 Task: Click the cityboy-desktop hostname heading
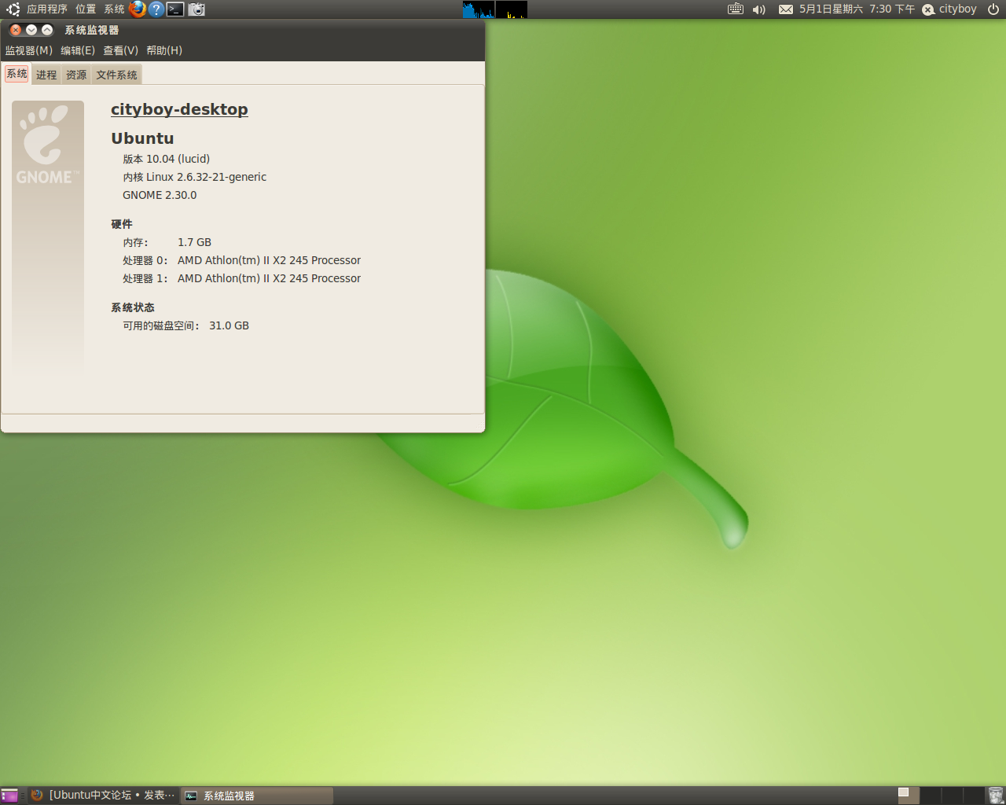179,109
